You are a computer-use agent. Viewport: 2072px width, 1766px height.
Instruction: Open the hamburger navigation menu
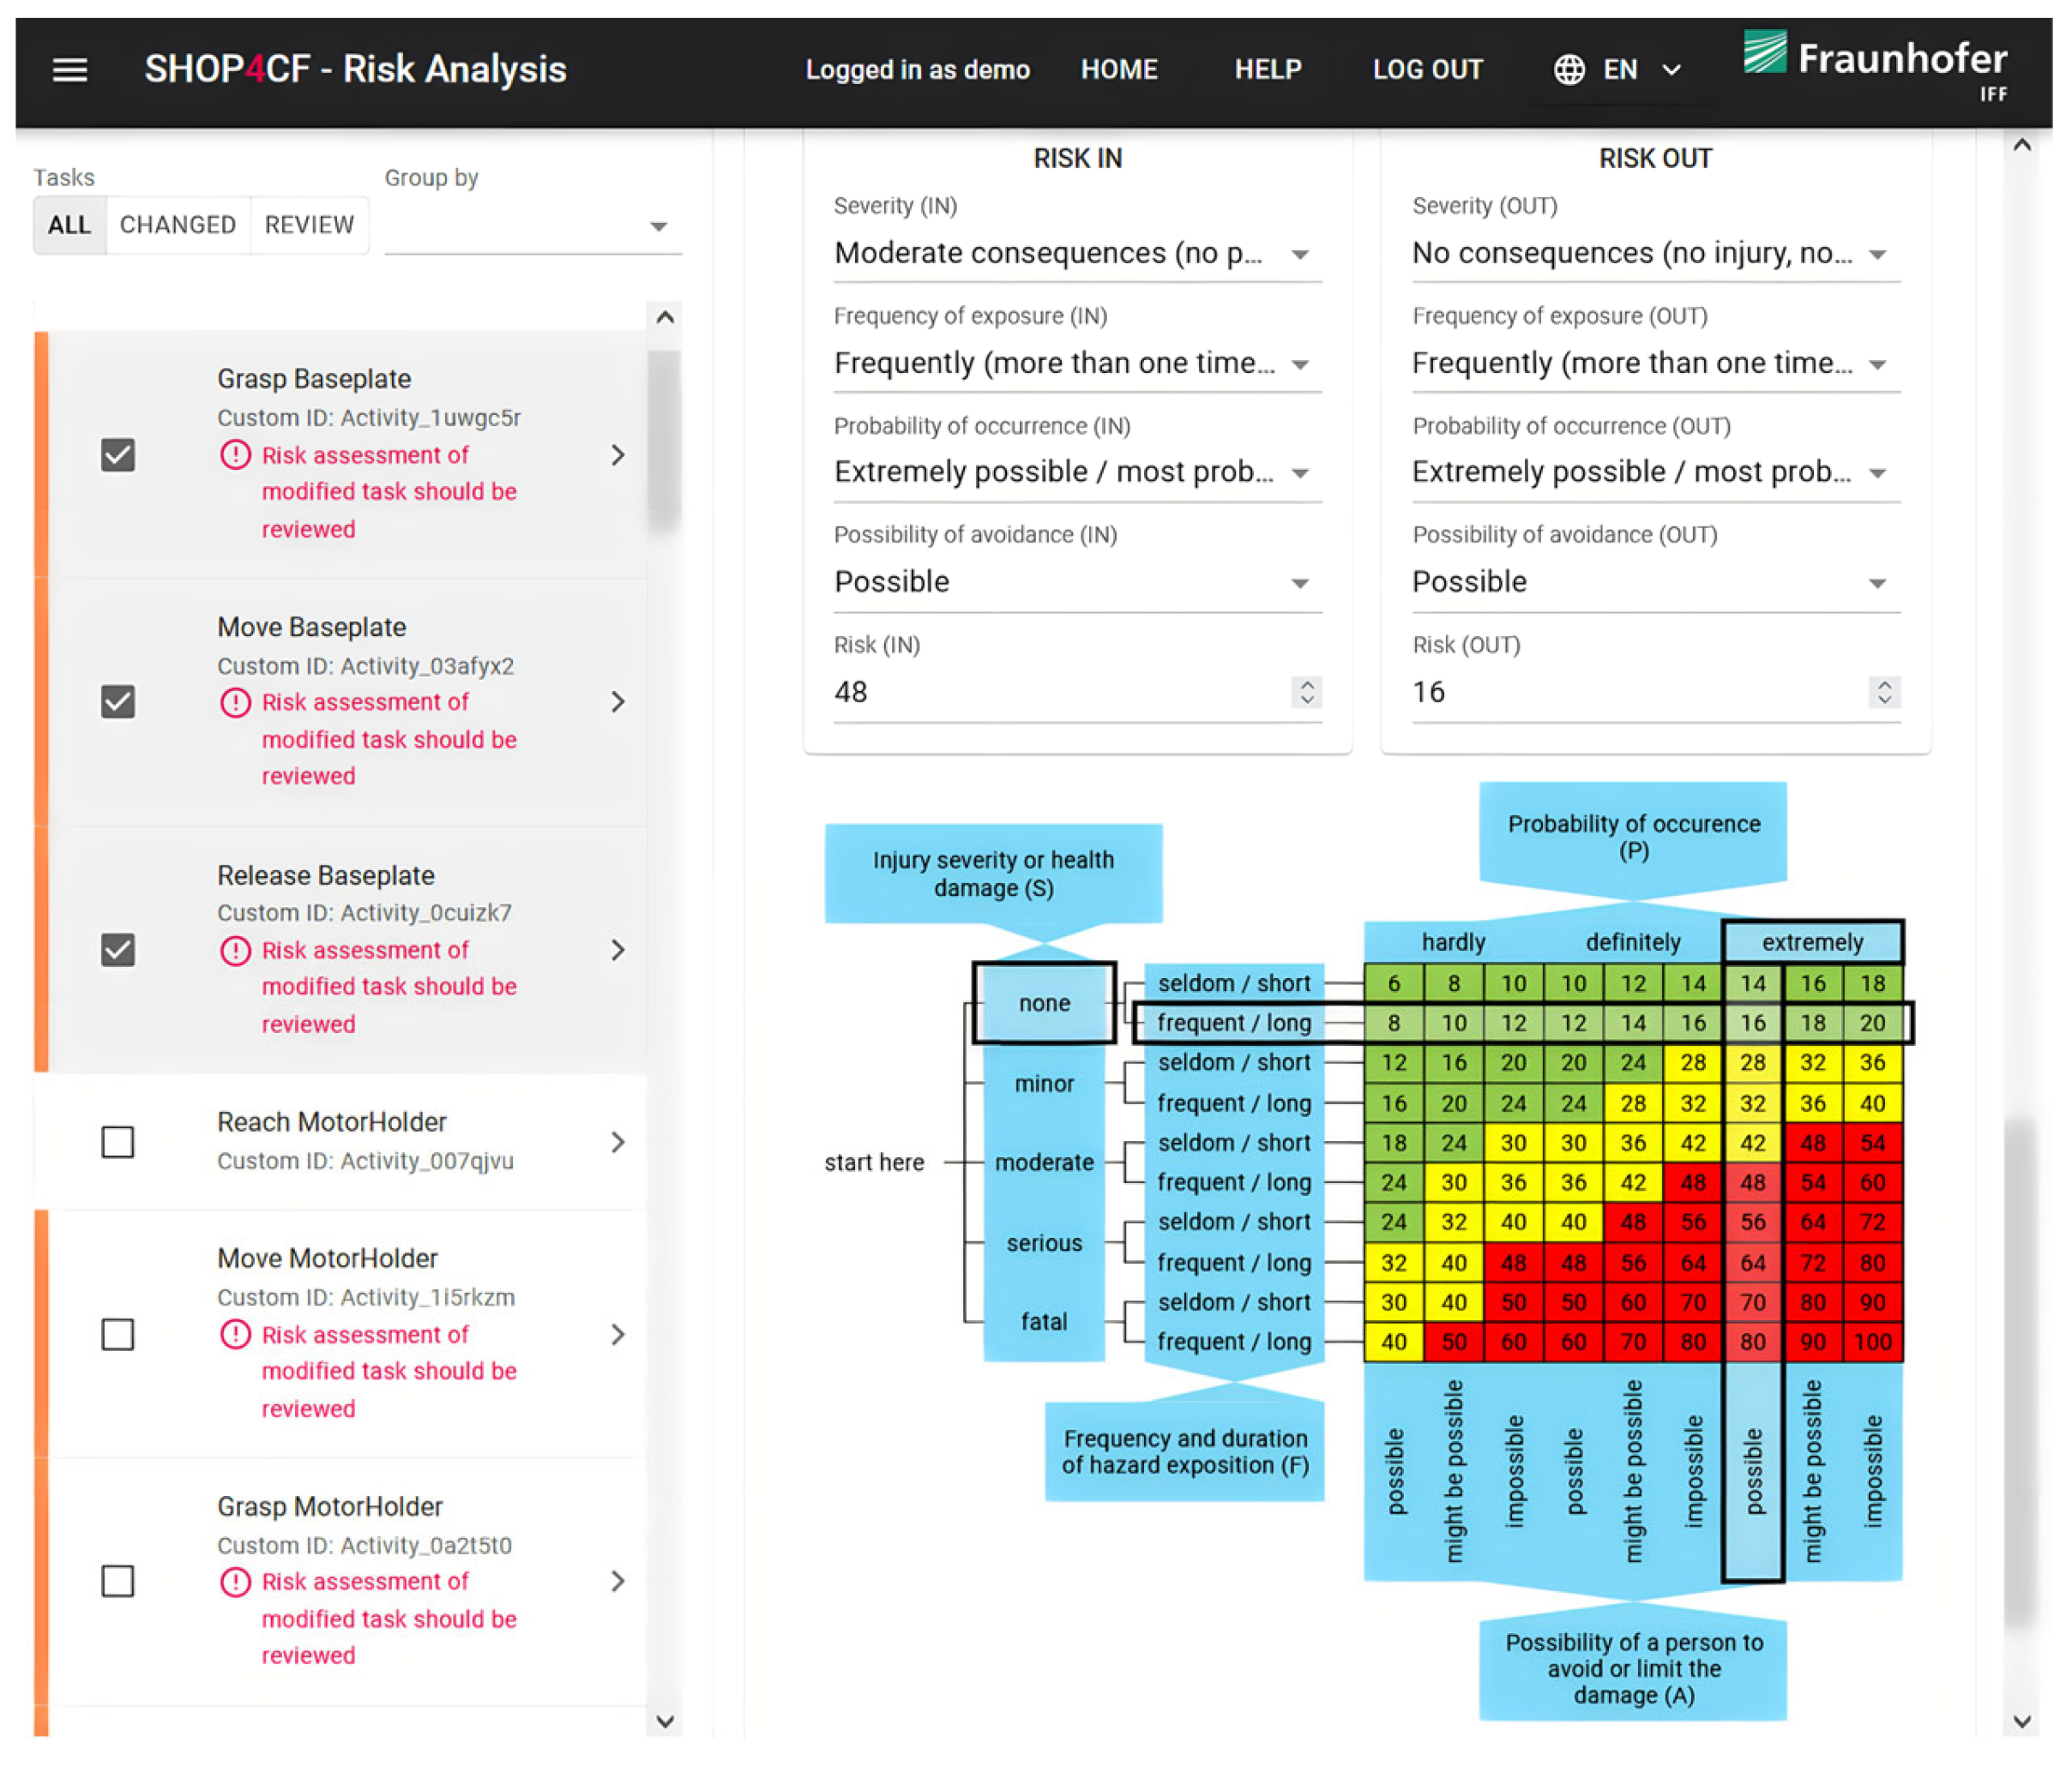69,70
